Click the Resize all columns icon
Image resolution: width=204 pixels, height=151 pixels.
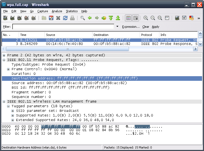pyautogui.click(x=167, y=18)
